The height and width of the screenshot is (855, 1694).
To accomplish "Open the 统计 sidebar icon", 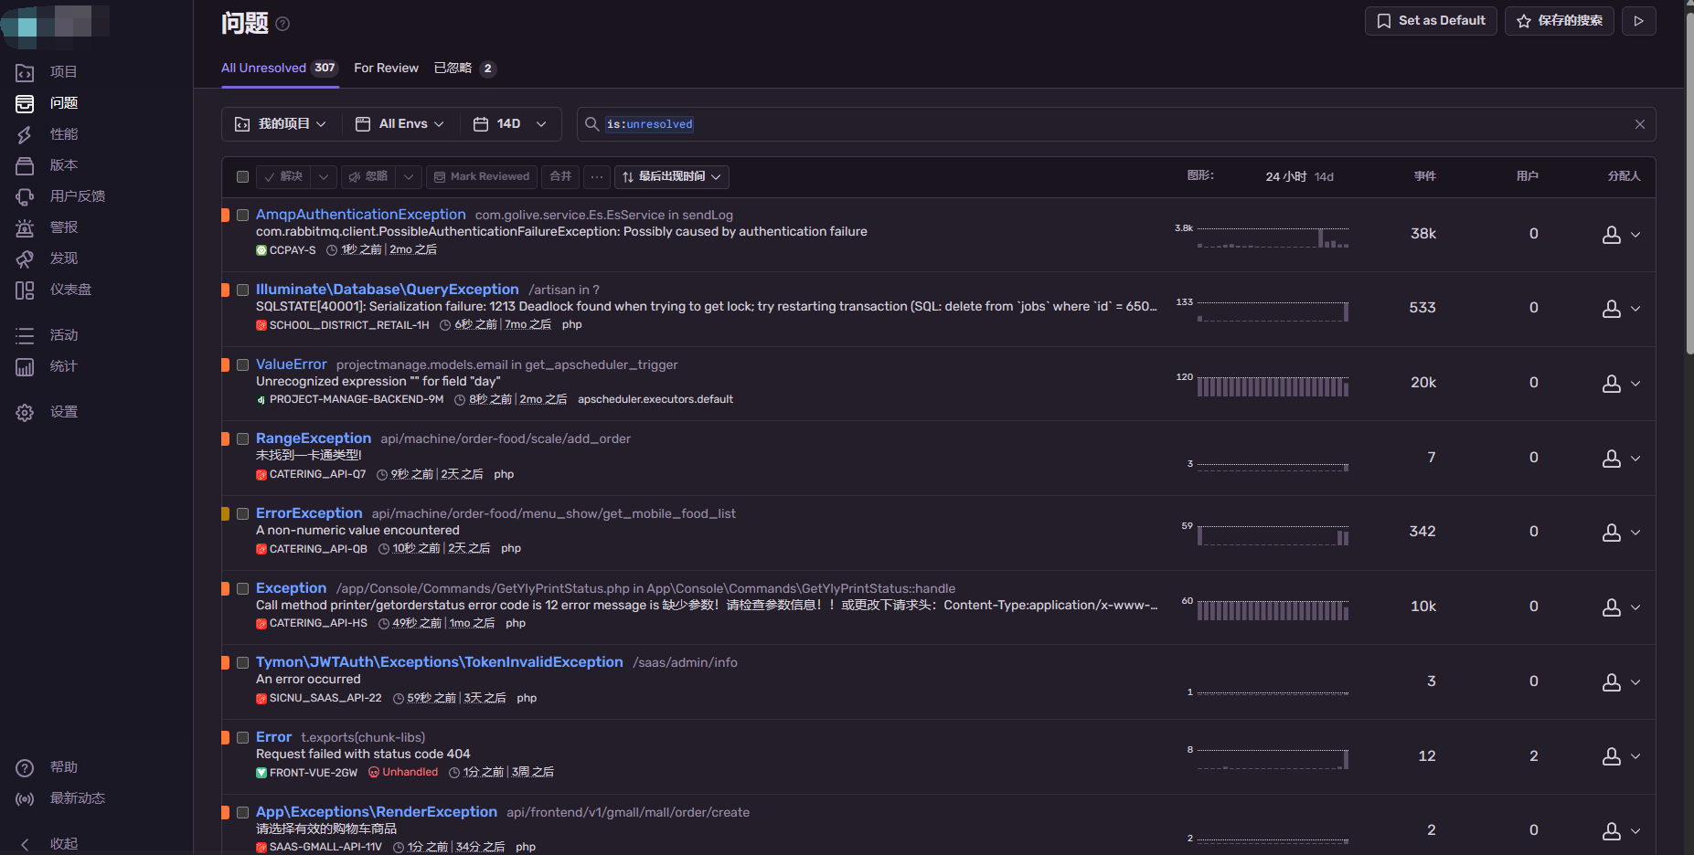I will click(x=25, y=366).
